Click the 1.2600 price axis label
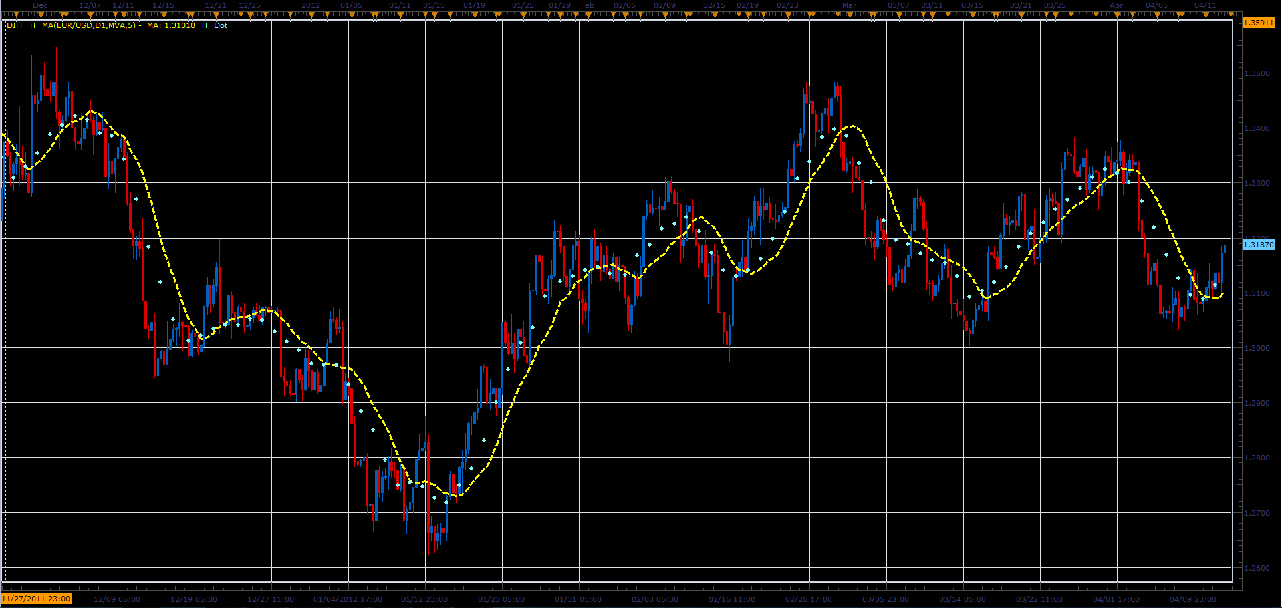Viewport: 1282px width, 608px height. coord(1257,568)
